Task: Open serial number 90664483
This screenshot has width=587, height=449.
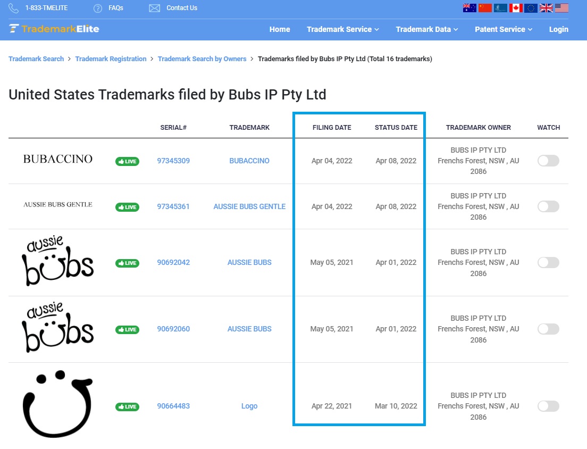Action: coord(173,406)
